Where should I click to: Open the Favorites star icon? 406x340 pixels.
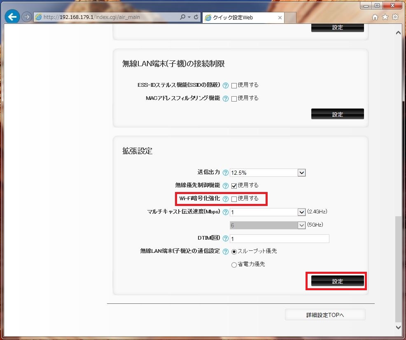point(385,17)
